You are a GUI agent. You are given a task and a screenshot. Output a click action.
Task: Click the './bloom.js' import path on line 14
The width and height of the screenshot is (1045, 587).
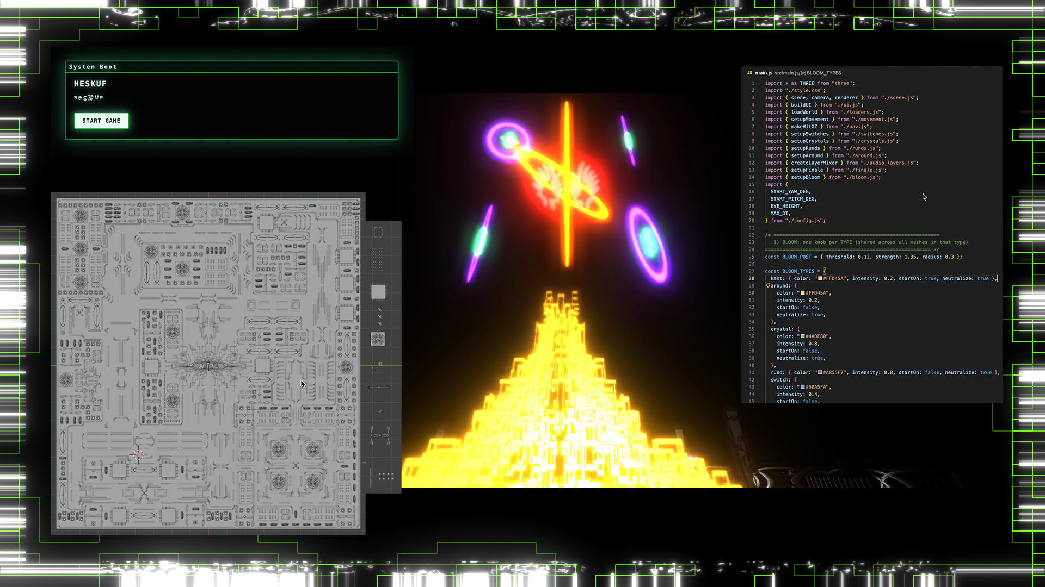click(860, 177)
